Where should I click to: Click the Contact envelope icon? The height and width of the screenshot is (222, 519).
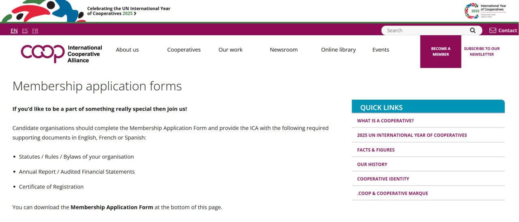pyautogui.click(x=493, y=30)
